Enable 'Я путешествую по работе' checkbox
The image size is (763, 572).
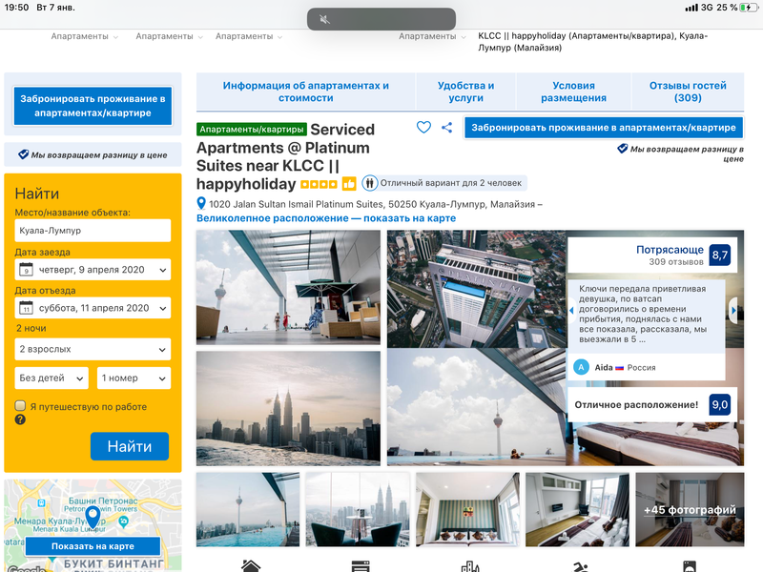(x=20, y=406)
